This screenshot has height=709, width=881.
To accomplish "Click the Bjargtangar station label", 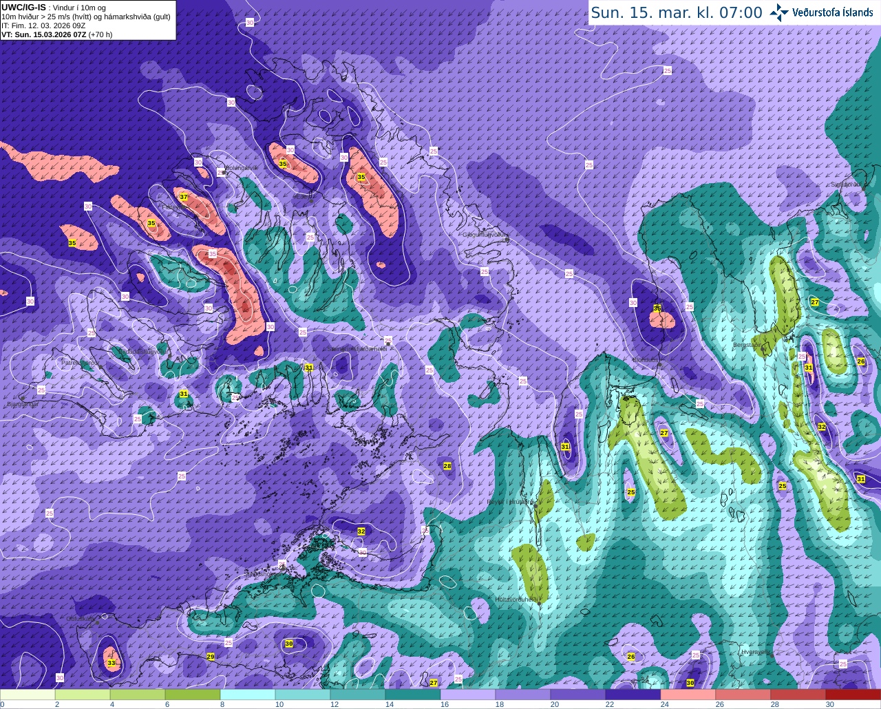I will pos(23,404).
